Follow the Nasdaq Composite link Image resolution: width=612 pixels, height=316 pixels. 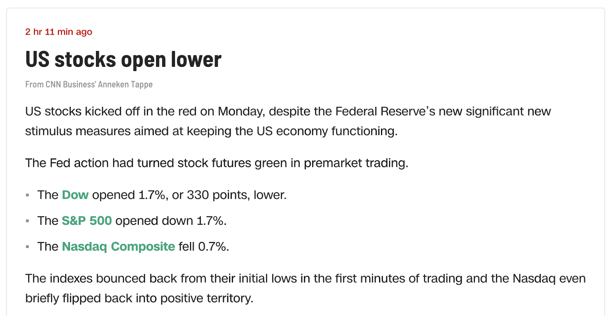coord(118,247)
